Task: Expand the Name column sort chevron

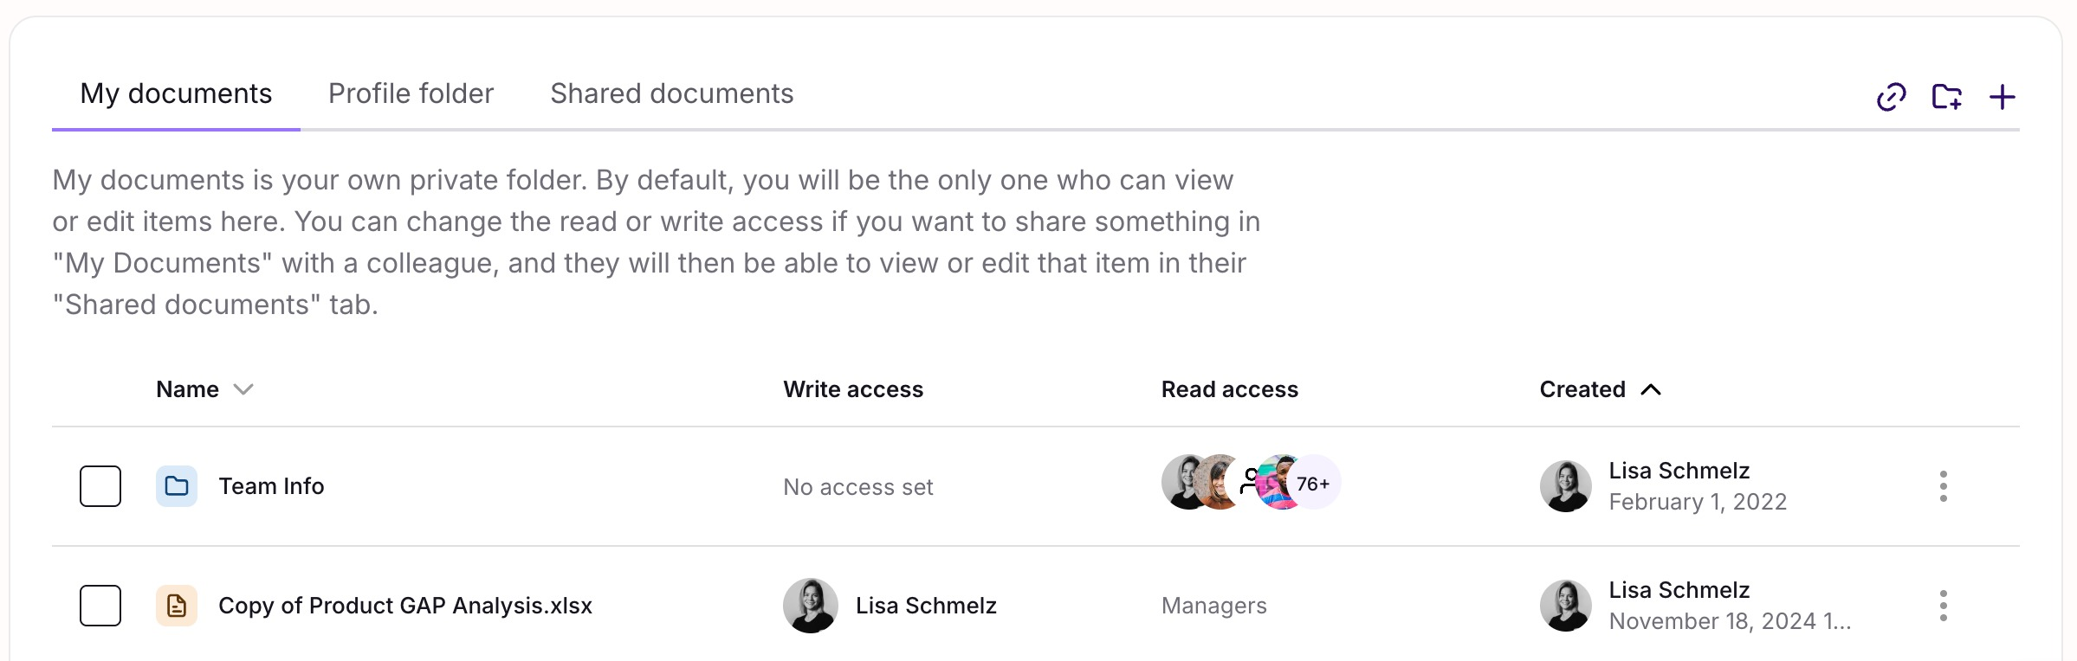Action: [243, 389]
